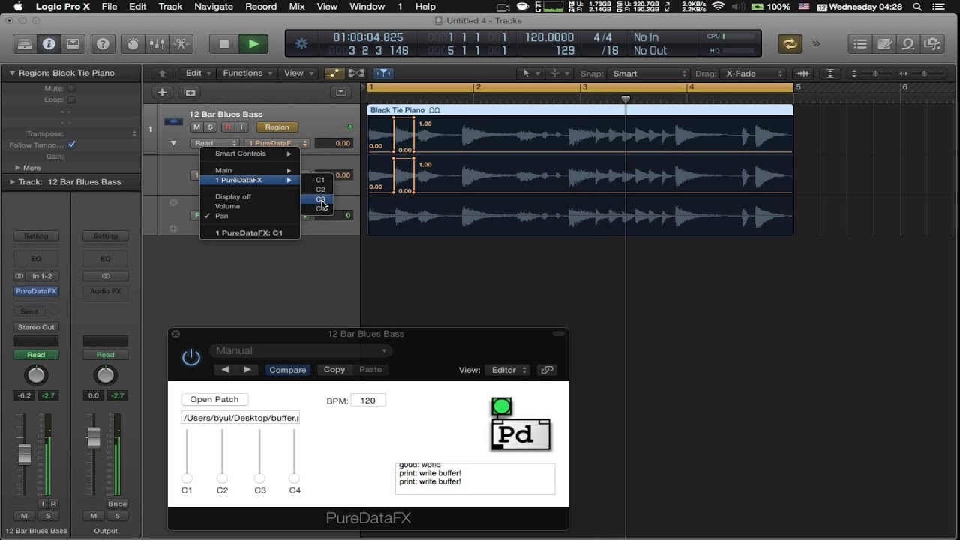Toggle Show Automation button in tracks toolbar
Image resolution: width=960 pixels, height=540 pixels.
tap(334, 73)
